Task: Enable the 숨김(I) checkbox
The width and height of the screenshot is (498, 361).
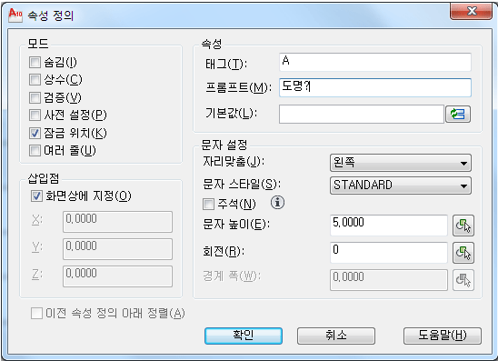Action: pyautogui.click(x=35, y=62)
